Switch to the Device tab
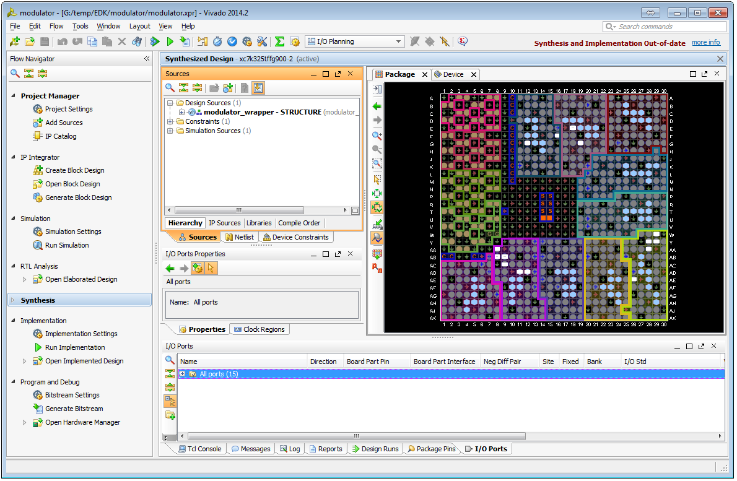The height and width of the screenshot is (481, 737). pyautogui.click(x=453, y=74)
